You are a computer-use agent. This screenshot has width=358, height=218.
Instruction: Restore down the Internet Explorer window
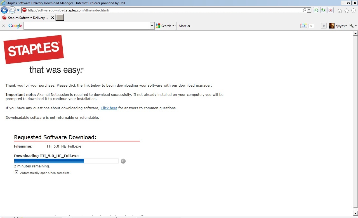(349, 3)
